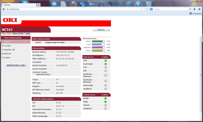Open the Direct Print link
The height and width of the screenshot is (122, 203).
pos(18,33)
